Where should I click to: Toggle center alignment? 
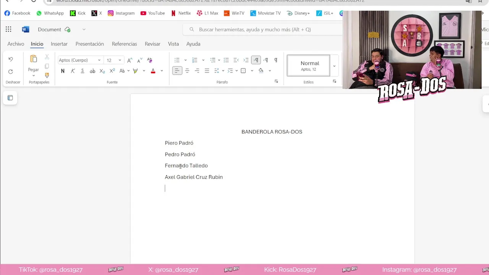pyautogui.click(x=187, y=71)
